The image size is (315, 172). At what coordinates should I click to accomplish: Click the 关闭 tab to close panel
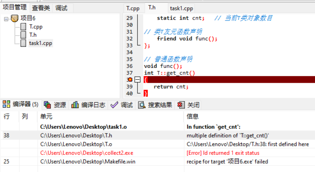pyautogui.click(x=188, y=105)
